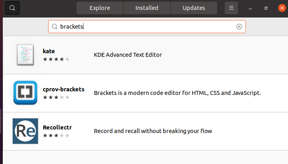Image resolution: width=288 pixels, height=164 pixels.
Task: Switch to the Explore tab
Action: pos(99,8)
